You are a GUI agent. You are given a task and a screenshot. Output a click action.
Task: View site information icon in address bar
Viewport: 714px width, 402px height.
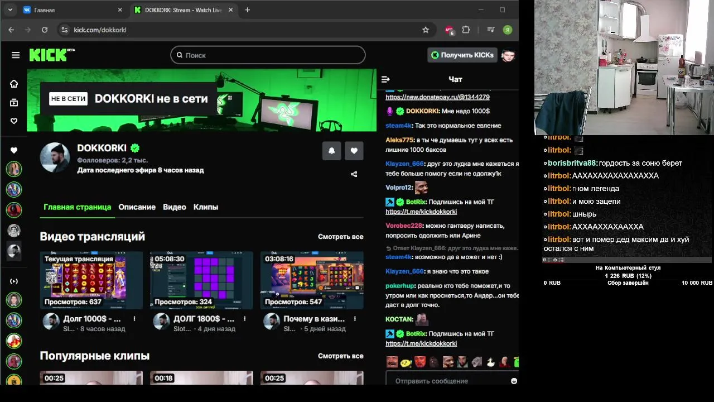(x=64, y=30)
